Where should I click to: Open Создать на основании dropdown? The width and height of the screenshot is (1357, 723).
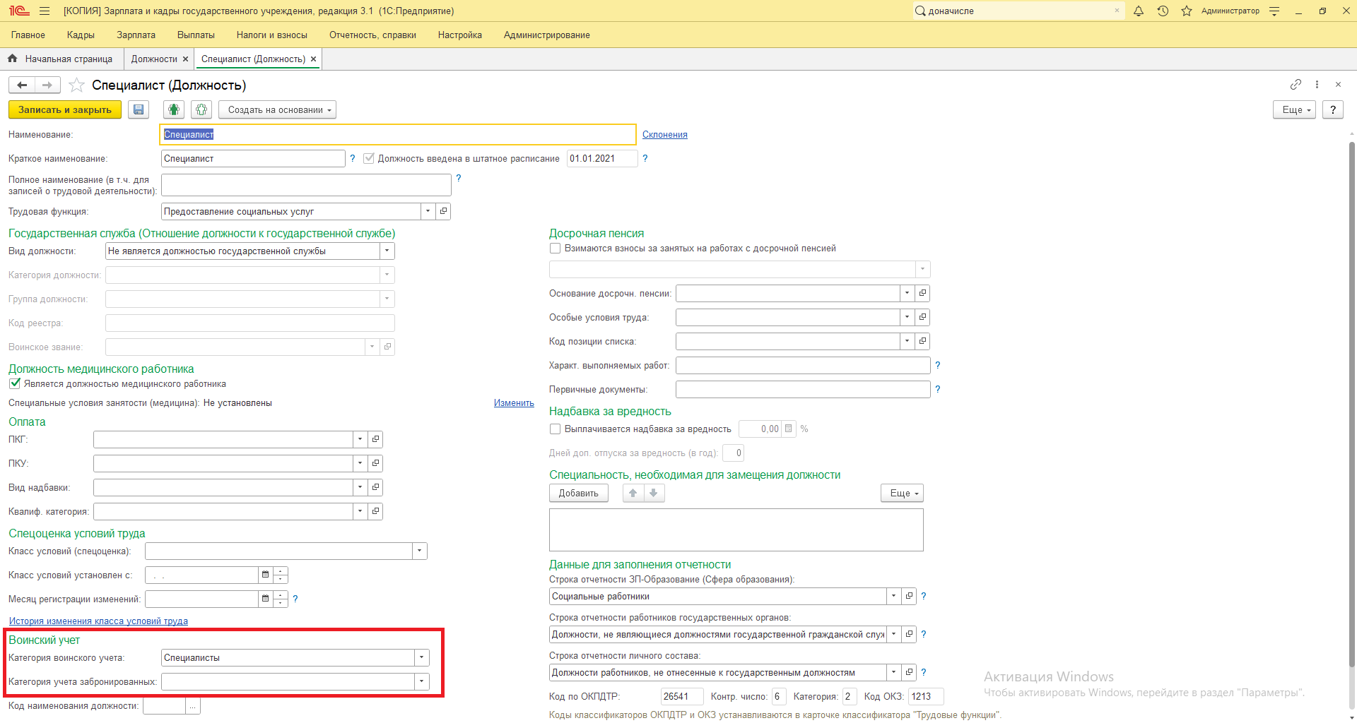pos(278,109)
